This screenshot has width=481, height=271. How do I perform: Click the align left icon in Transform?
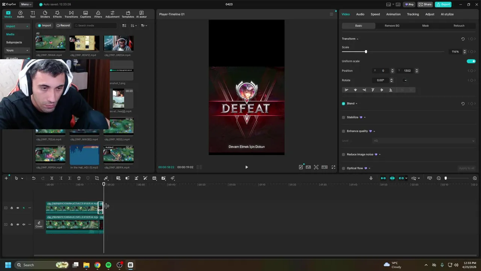[346, 90]
